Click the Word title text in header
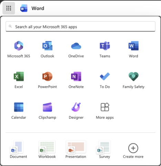This screenshot has width=161, height=166. [x=38, y=8]
